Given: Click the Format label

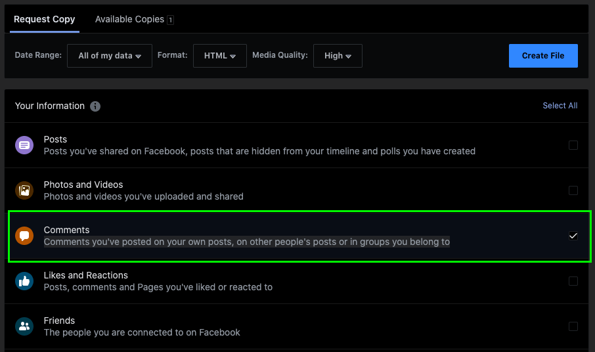Looking at the screenshot, I should tap(173, 55).
